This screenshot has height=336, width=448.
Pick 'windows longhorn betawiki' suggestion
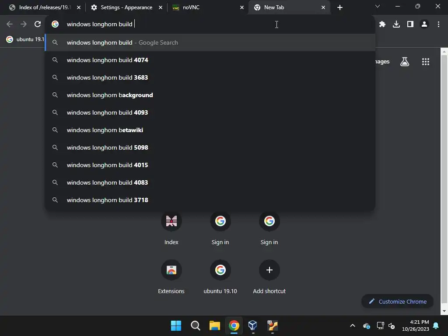[210, 130]
